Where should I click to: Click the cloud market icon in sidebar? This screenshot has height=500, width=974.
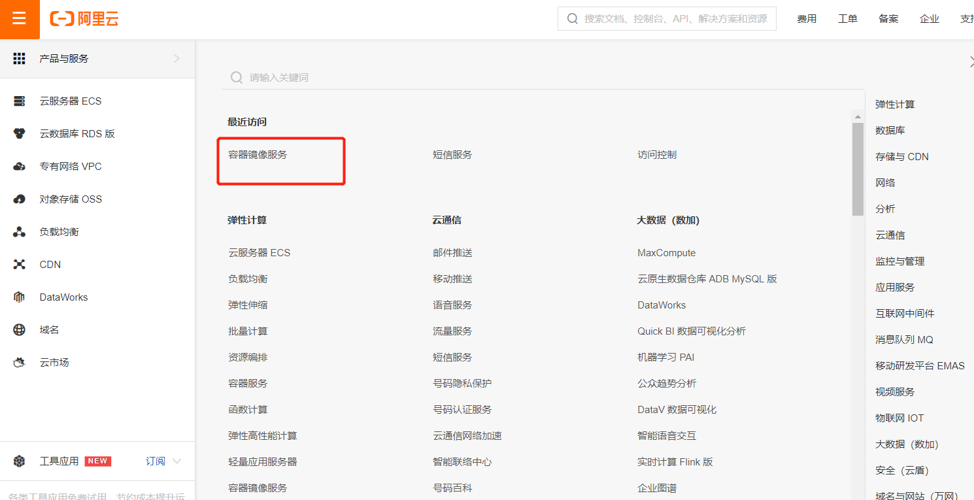click(20, 362)
